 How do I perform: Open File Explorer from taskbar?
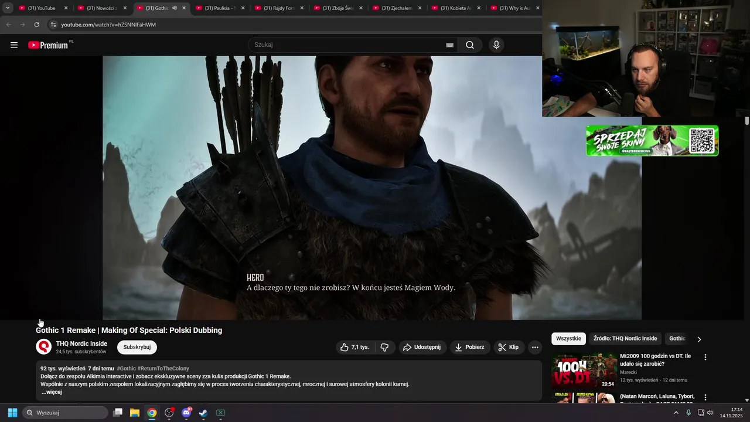pos(135,413)
